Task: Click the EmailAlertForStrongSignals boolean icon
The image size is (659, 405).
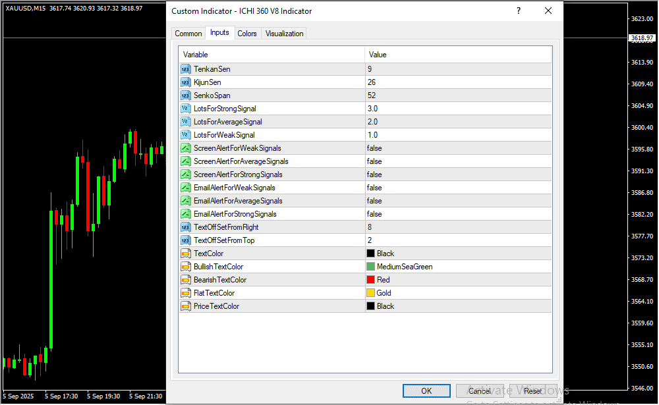Action: pyautogui.click(x=185, y=214)
